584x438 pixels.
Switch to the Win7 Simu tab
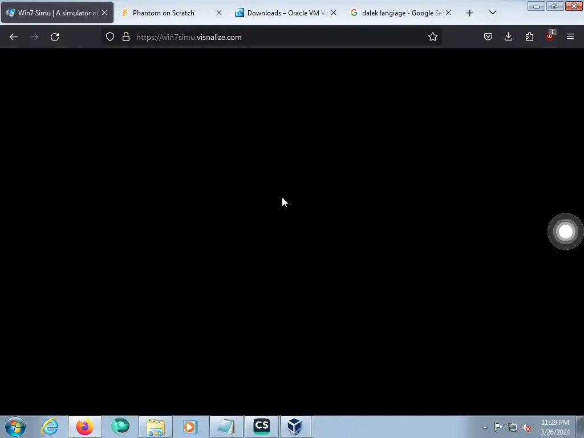[x=58, y=13]
